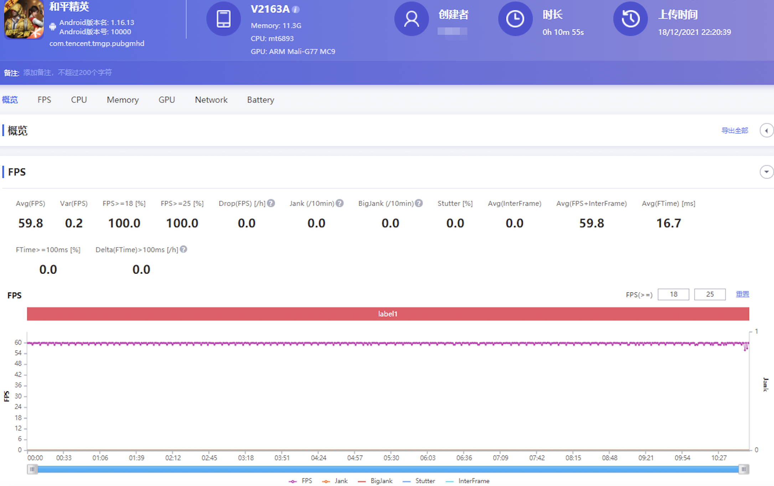774x486 pixels.
Task: Toggle the Jank series in chart legend
Action: coord(335,481)
